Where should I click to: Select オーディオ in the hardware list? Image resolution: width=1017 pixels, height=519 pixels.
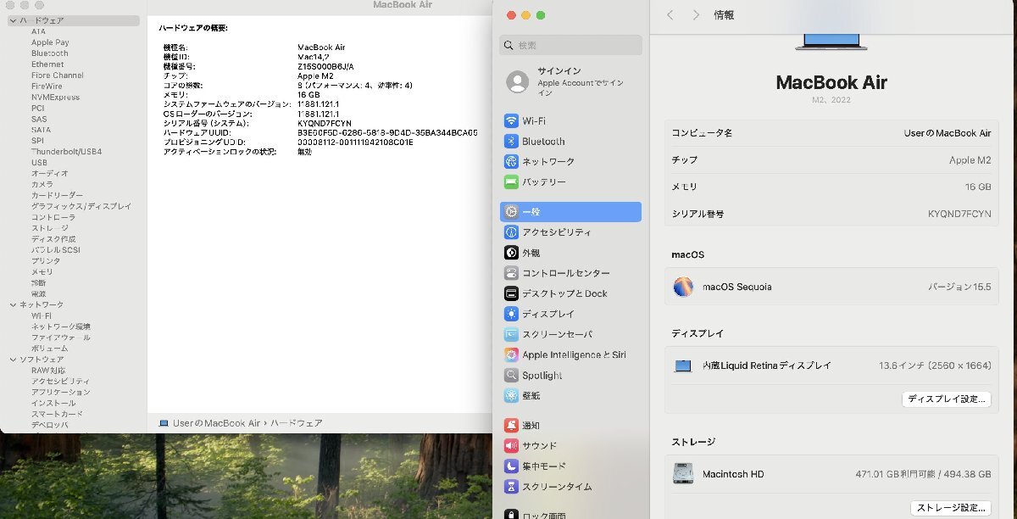49,174
